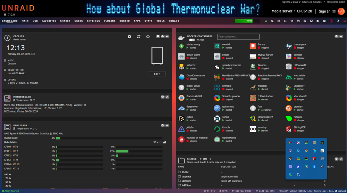Image resolution: width=347 pixels, height=193 pixels.
Task: Click the stop array circle icon
Action: pos(129,36)
